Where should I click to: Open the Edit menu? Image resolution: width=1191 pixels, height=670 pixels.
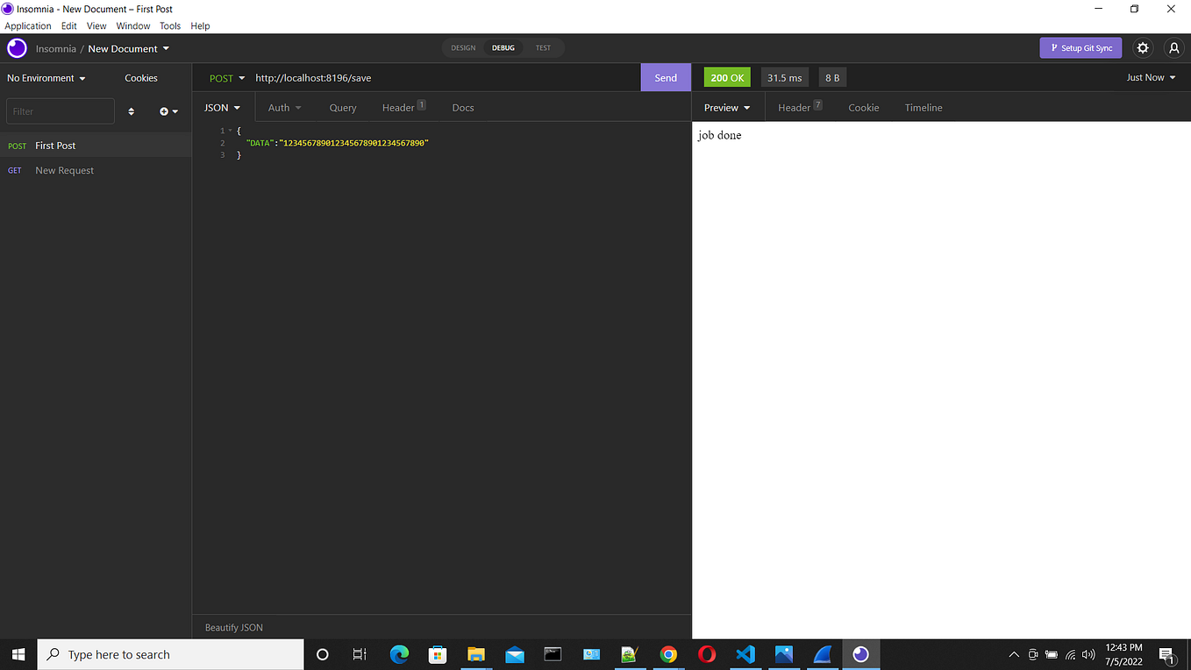click(69, 25)
